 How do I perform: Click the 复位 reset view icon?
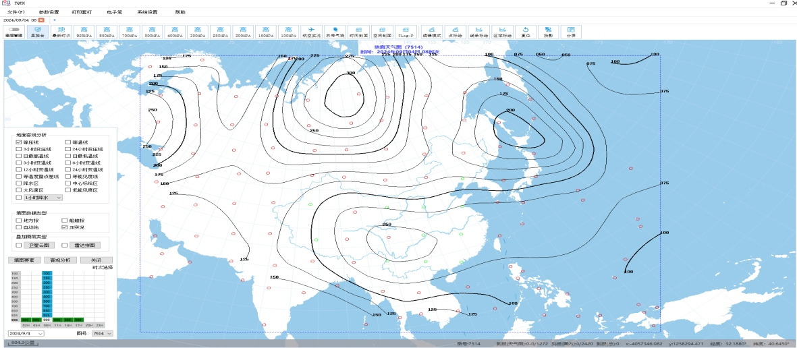pos(526,32)
